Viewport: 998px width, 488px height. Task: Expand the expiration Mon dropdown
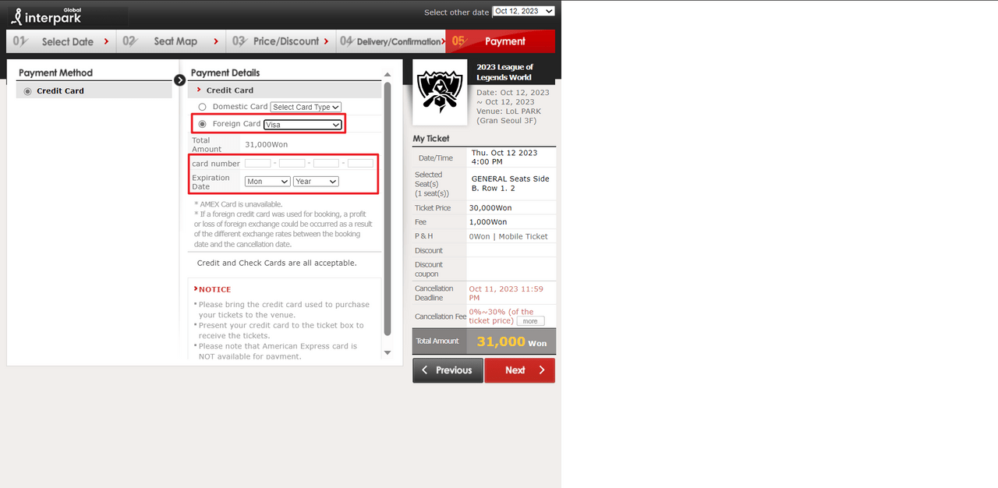click(x=267, y=182)
